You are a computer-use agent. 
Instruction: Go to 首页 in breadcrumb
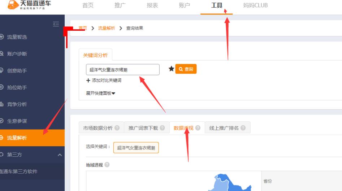coord(83,28)
